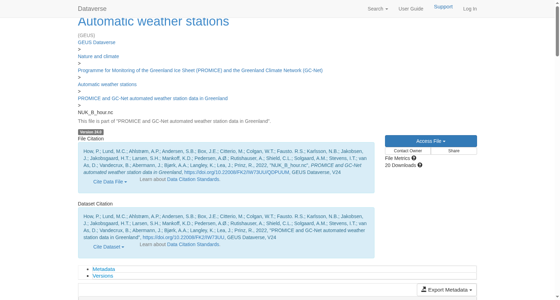Open the Cite Dataset dropdown
This screenshot has height=300, width=560.
(x=108, y=247)
